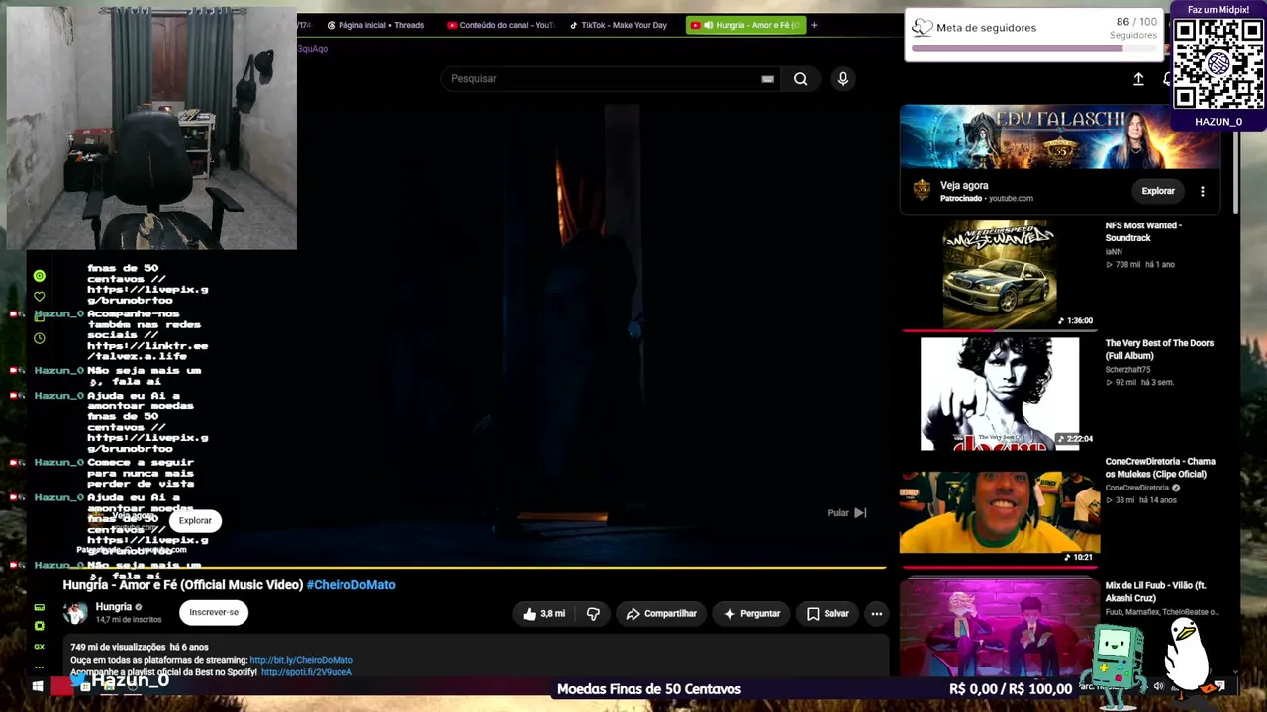Open the NFS Most Wanted soundtrack thumbnail
This screenshot has width=1267, height=712.
click(999, 274)
